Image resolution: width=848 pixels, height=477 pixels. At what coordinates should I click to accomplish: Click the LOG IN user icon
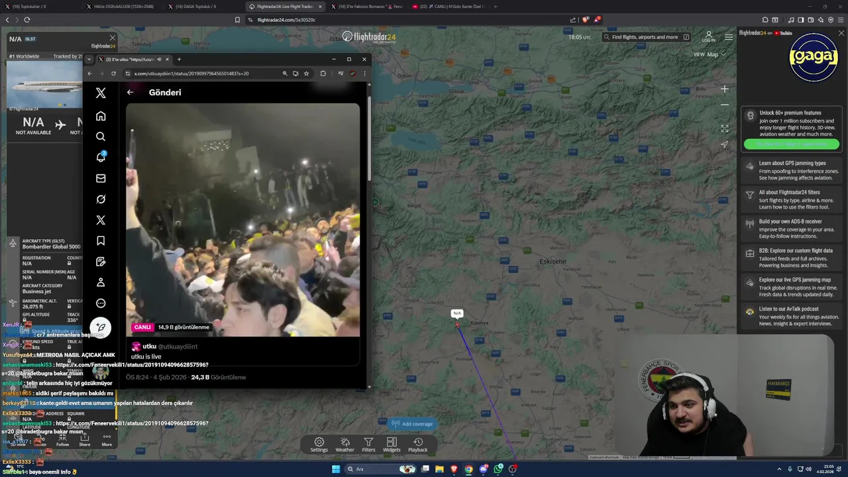[708, 36]
